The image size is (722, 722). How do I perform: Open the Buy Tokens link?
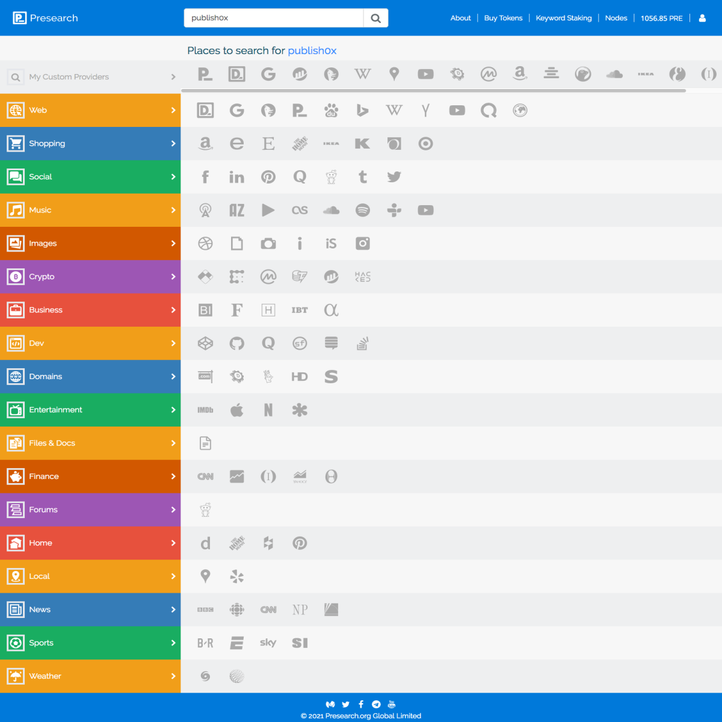point(504,18)
